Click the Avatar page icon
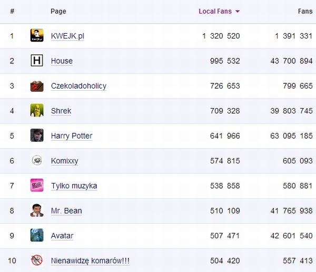 (x=37, y=235)
